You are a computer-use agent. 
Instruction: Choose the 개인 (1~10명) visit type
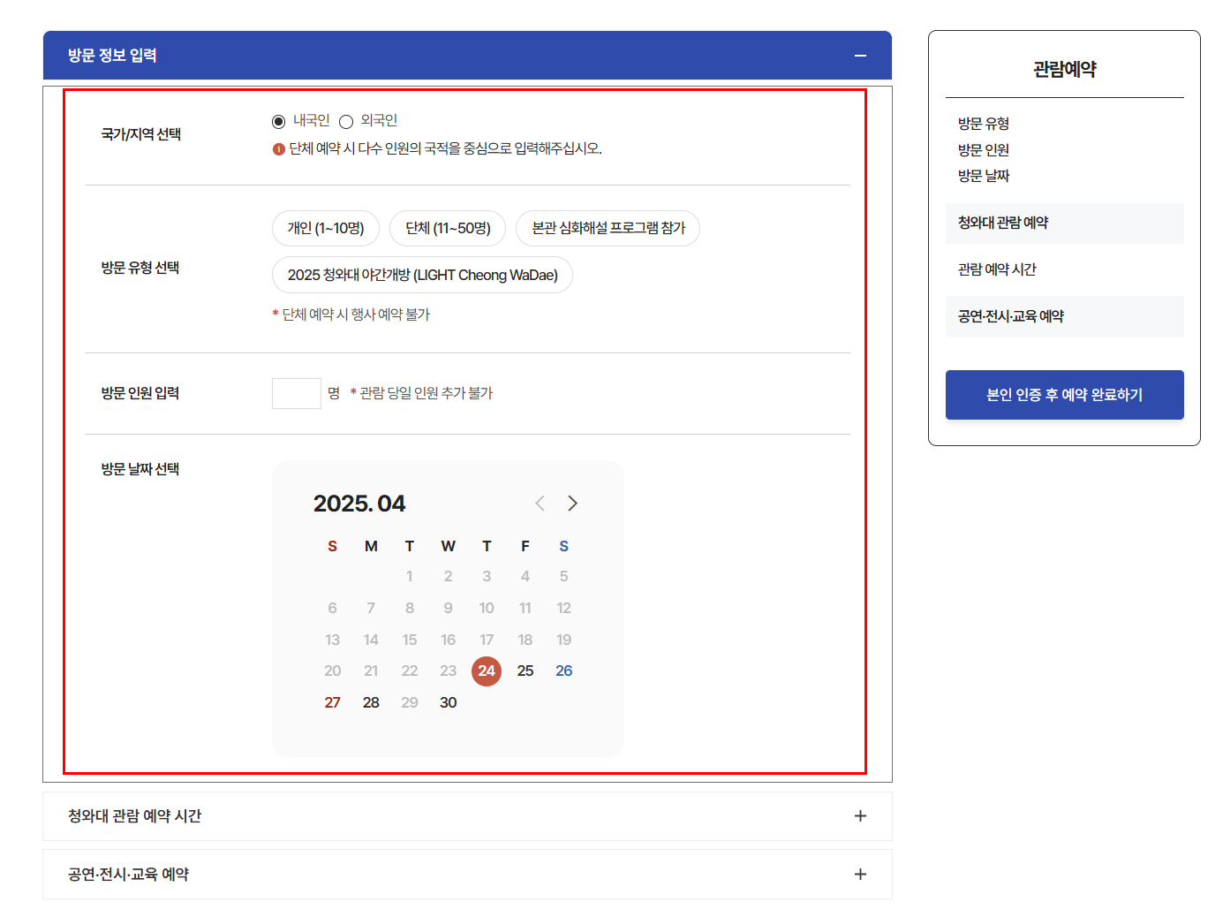point(324,228)
